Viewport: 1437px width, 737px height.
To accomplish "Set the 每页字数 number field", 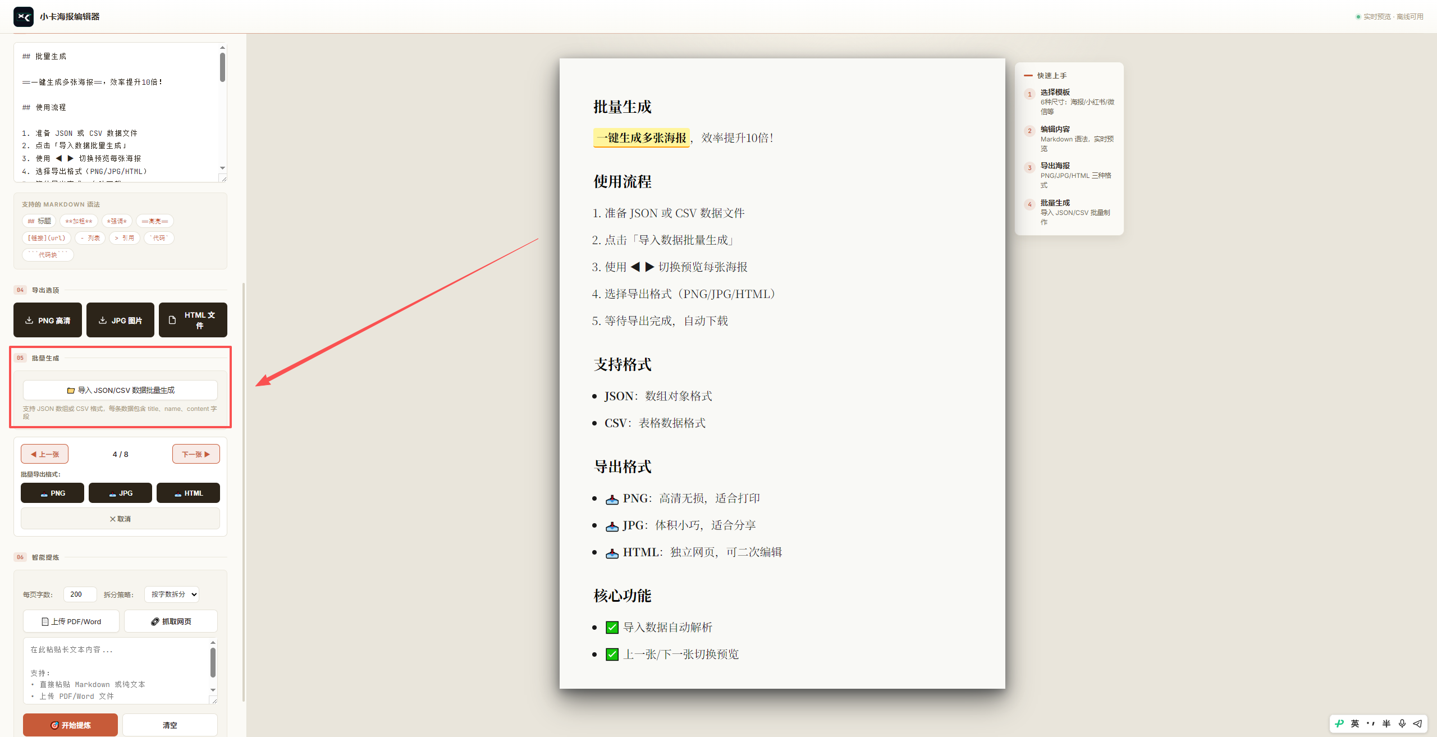I will click(80, 594).
